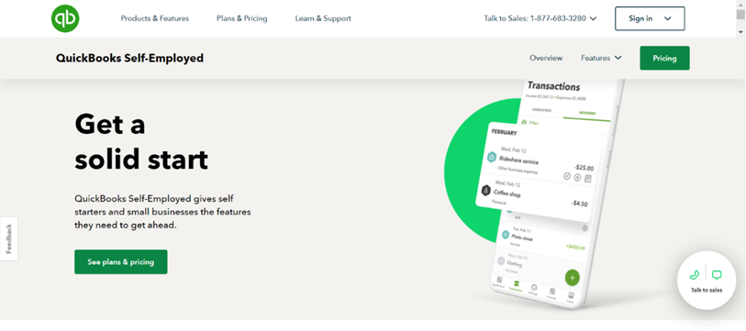Open the Products & Features menu

(x=155, y=18)
